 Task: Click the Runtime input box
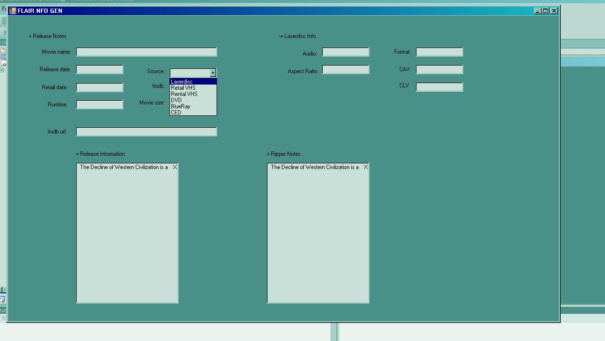[99, 104]
